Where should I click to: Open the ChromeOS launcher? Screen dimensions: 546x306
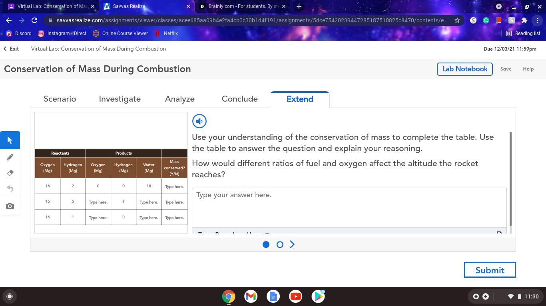10,296
